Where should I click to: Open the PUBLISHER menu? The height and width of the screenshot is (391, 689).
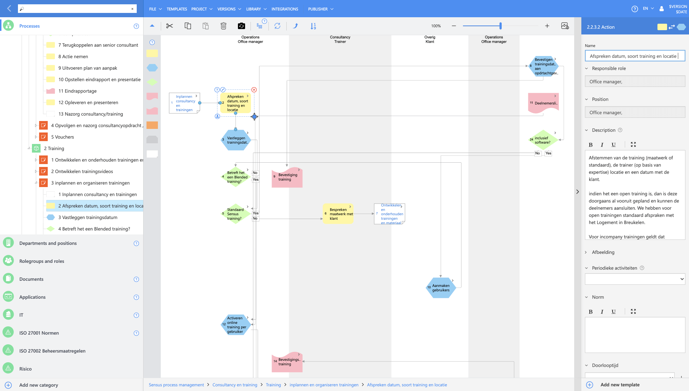click(321, 9)
